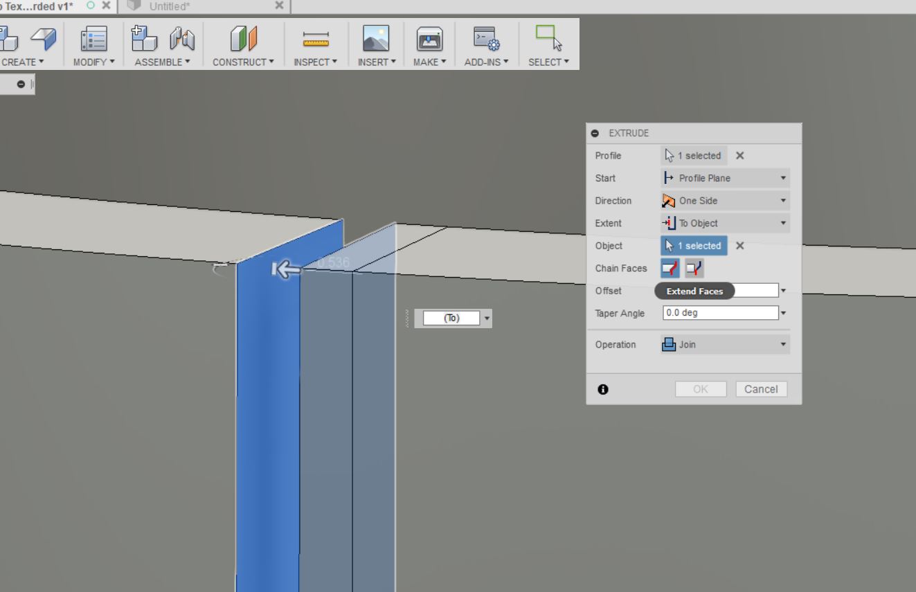The width and height of the screenshot is (916, 592).
Task: Click the icon above the MODIFY label
Action: click(93, 39)
